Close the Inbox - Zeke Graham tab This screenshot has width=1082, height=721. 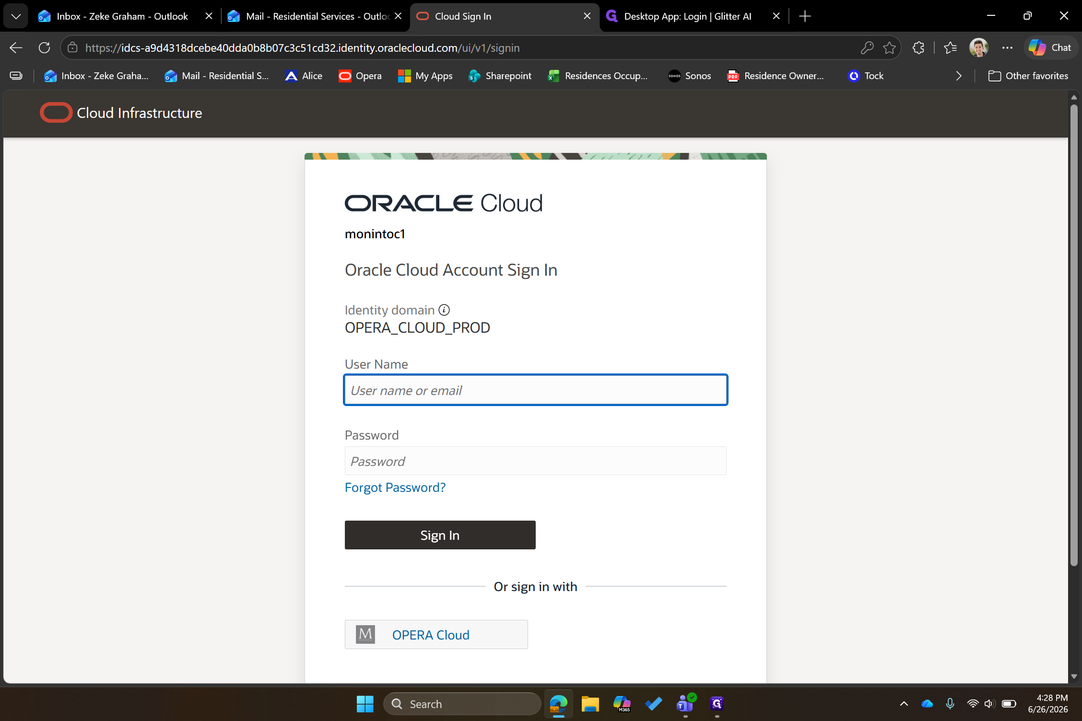point(209,16)
